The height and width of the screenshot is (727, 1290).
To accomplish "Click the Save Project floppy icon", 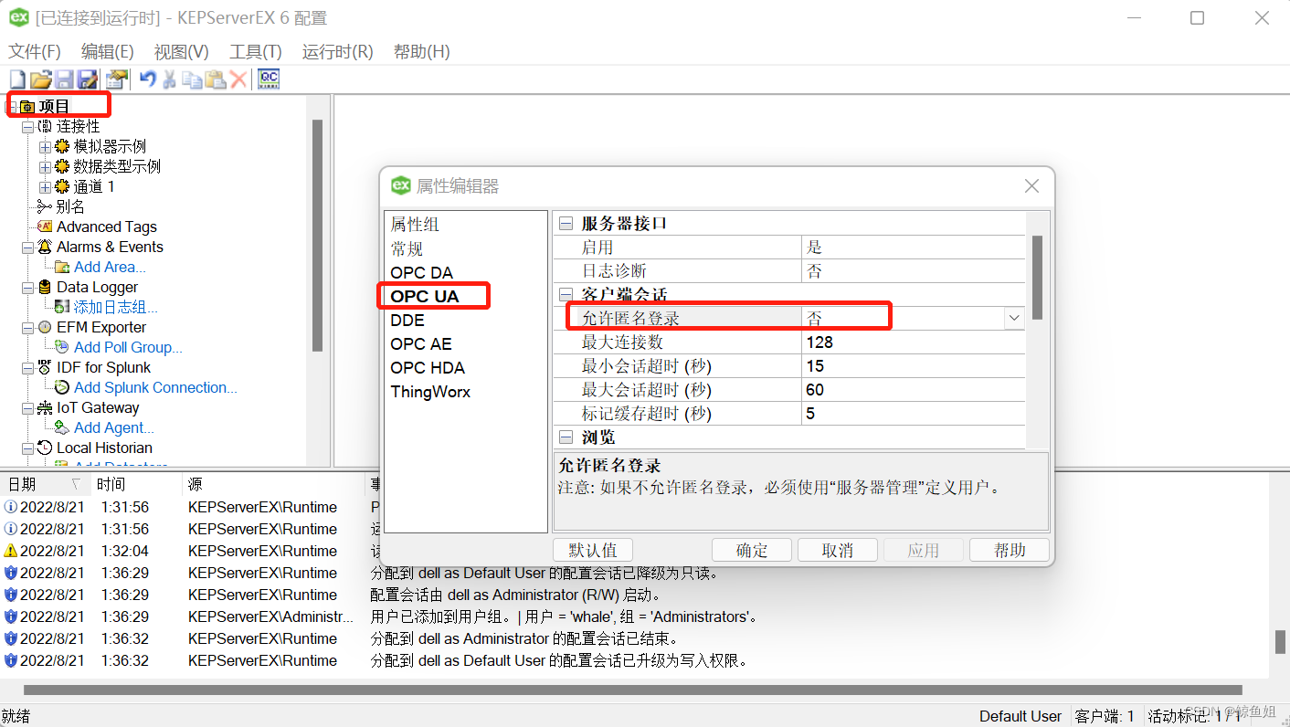I will [64, 79].
